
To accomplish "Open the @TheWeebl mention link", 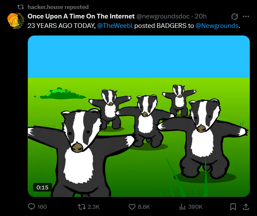I will pyautogui.click(x=115, y=26).
